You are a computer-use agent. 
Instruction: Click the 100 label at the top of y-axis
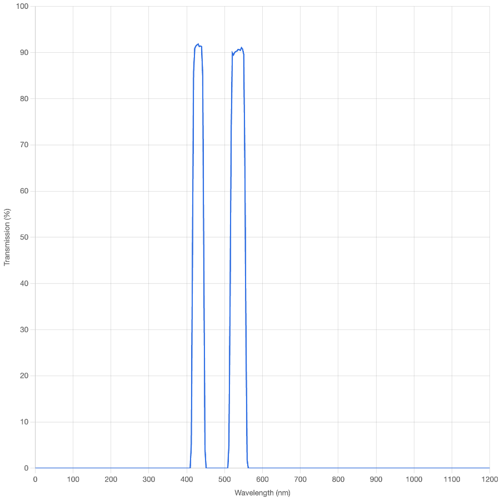[x=22, y=7]
